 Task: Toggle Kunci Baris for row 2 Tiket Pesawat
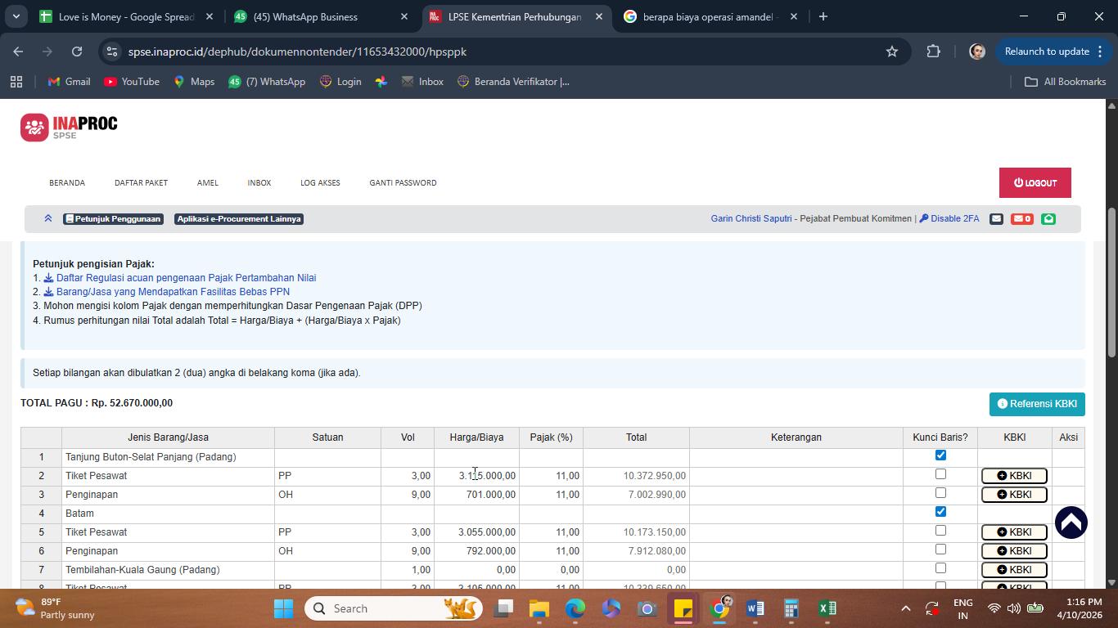940,474
